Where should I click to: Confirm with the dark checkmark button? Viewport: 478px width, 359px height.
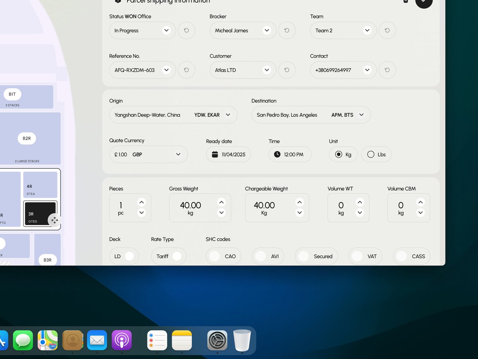[x=424, y=2]
